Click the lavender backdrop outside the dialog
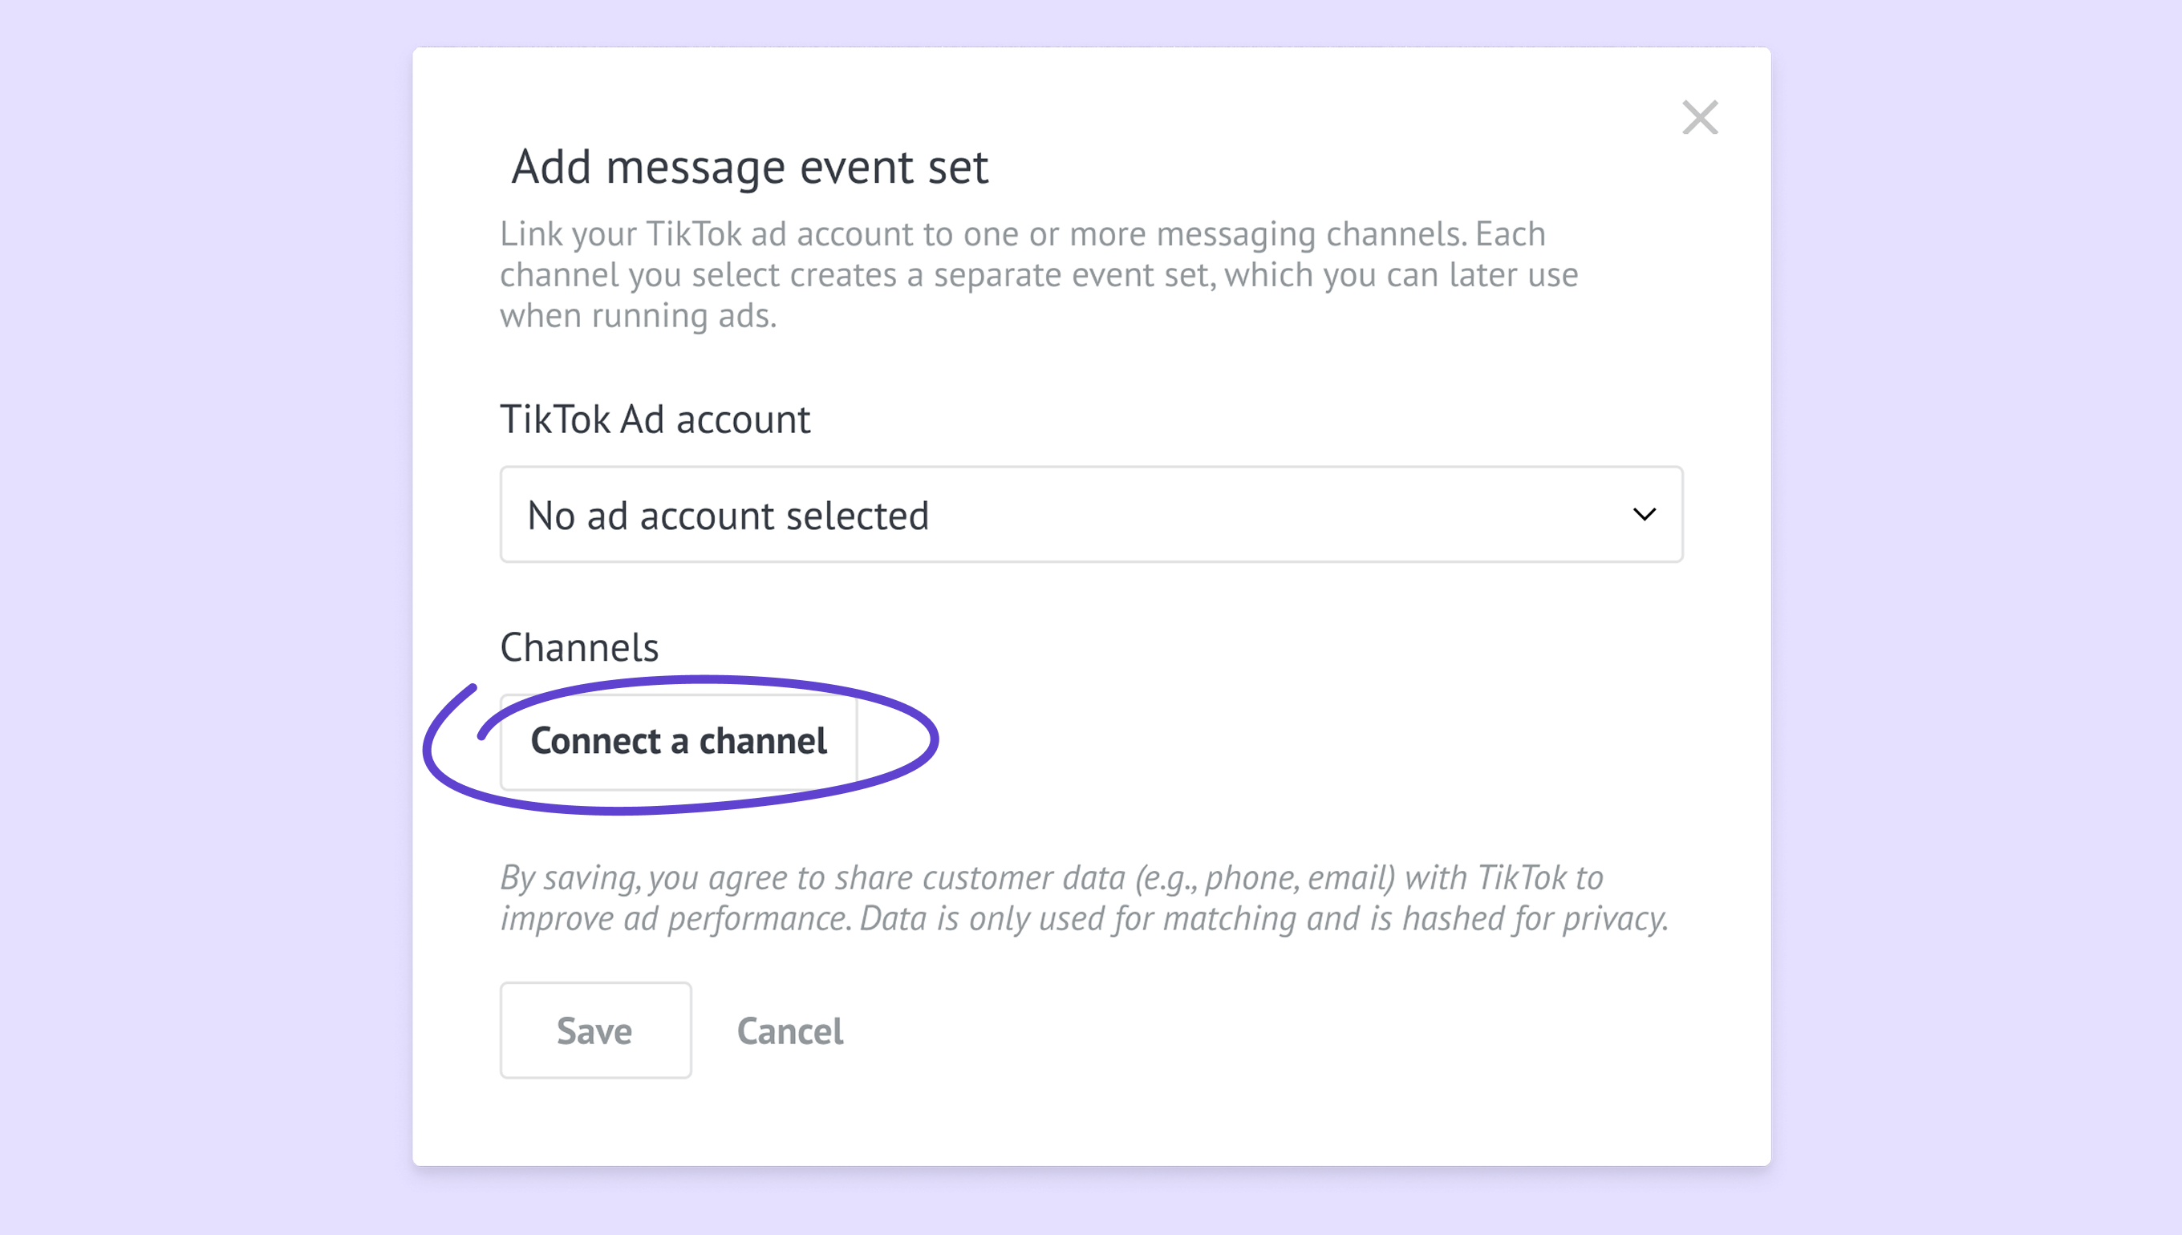Image resolution: width=2182 pixels, height=1235 pixels. pos(204,593)
